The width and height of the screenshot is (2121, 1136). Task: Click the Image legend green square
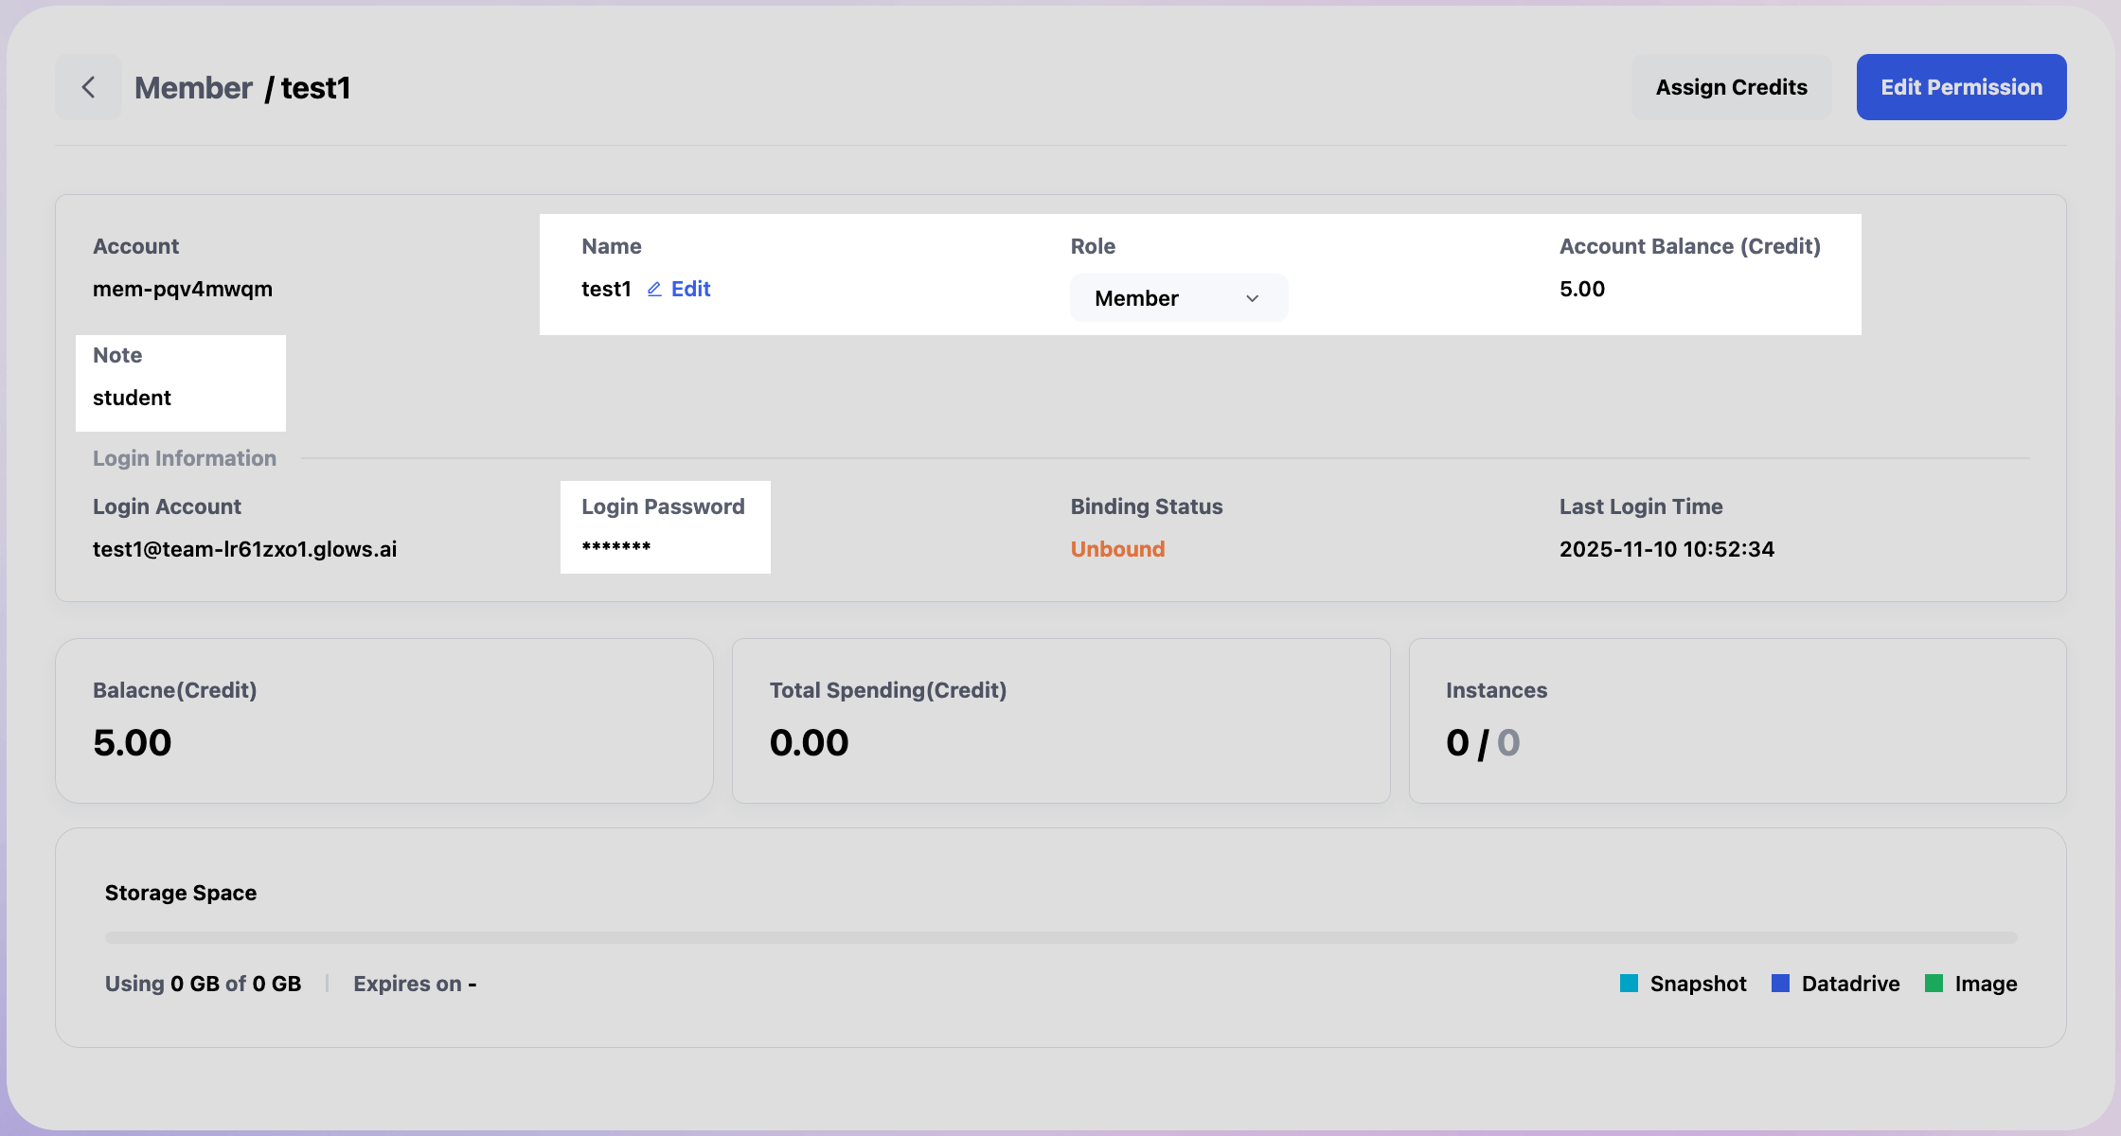click(1934, 984)
